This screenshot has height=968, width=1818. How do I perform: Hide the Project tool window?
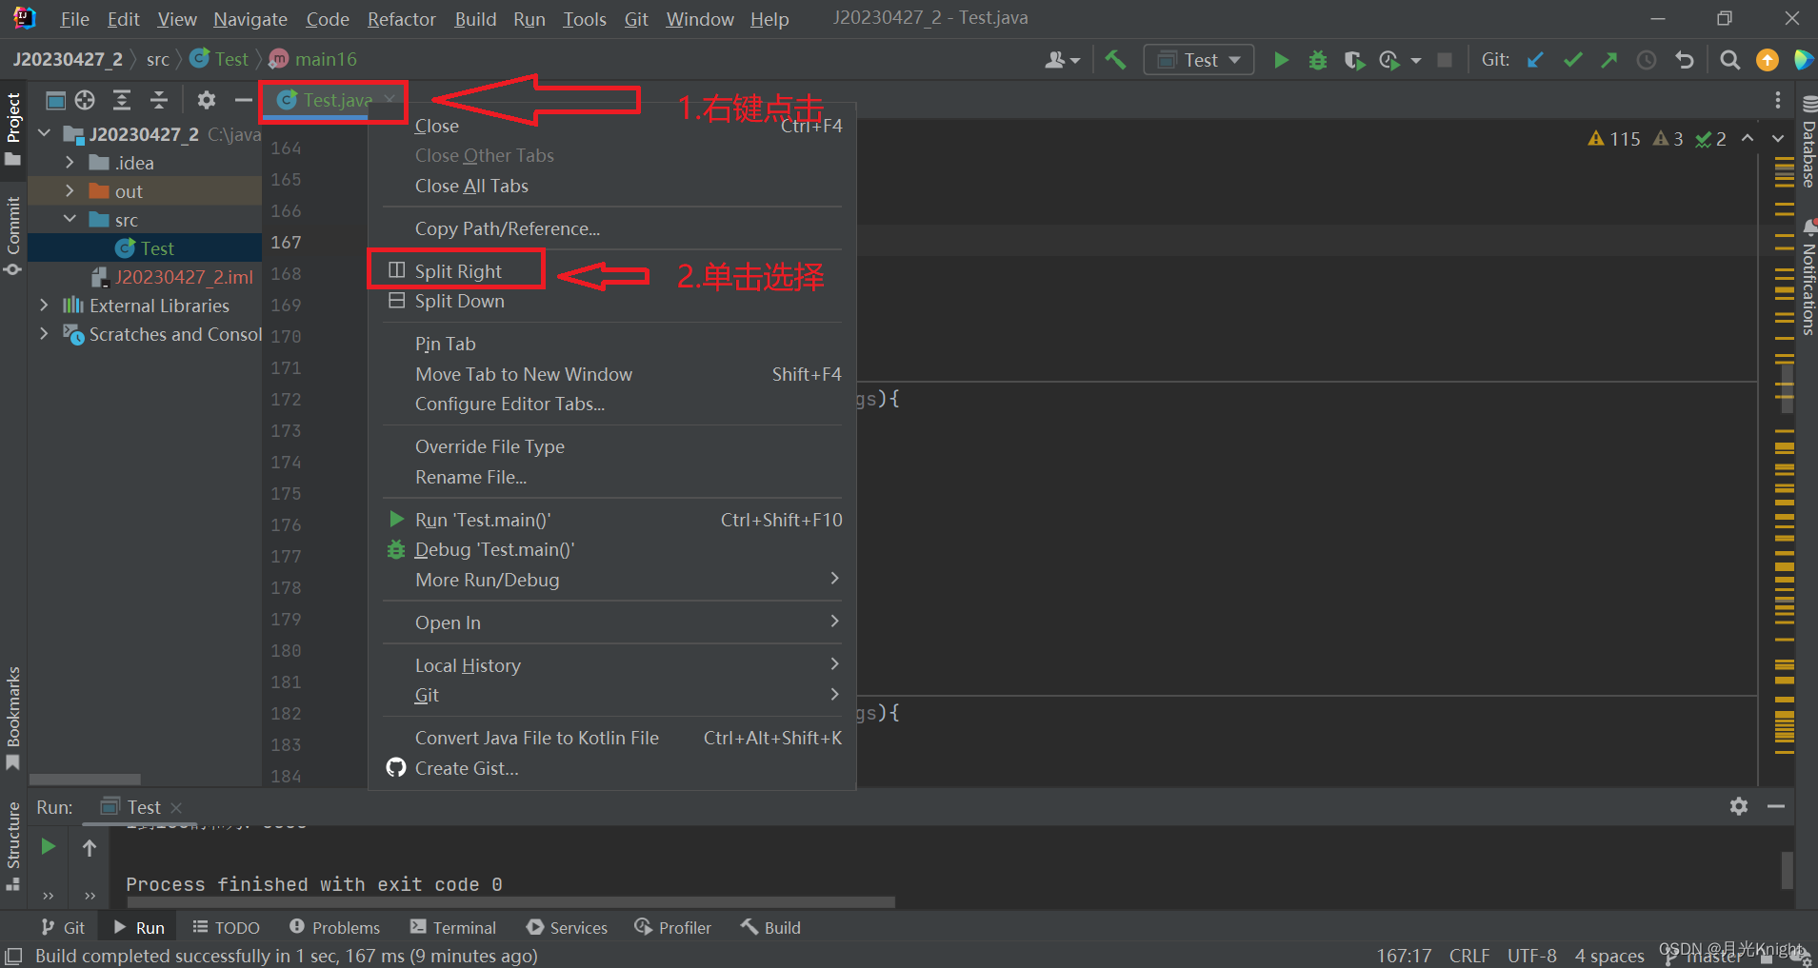click(244, 100)
